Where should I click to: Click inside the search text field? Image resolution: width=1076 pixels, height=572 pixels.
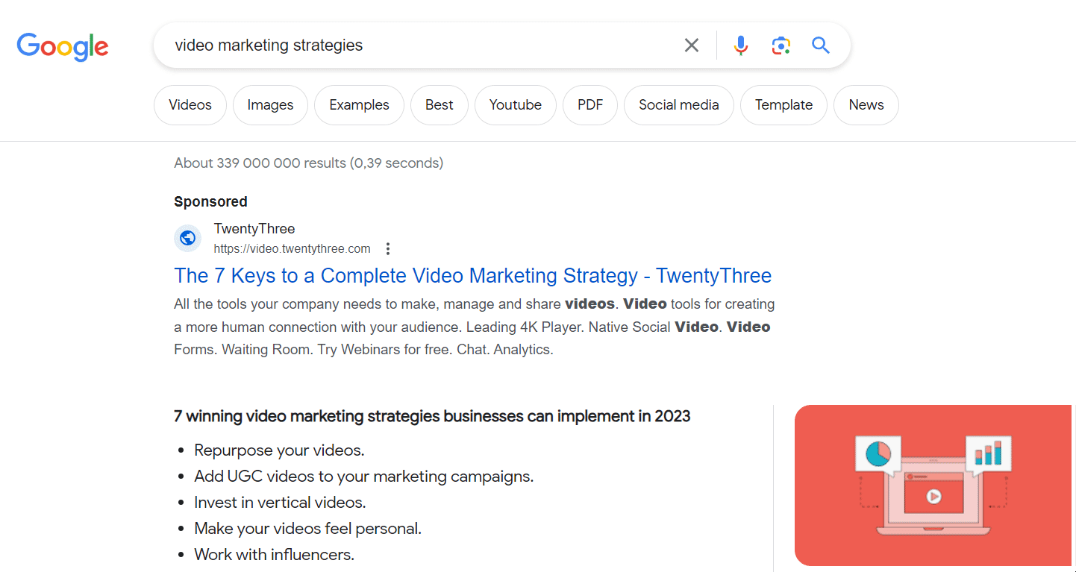click(x=418, y=45)
